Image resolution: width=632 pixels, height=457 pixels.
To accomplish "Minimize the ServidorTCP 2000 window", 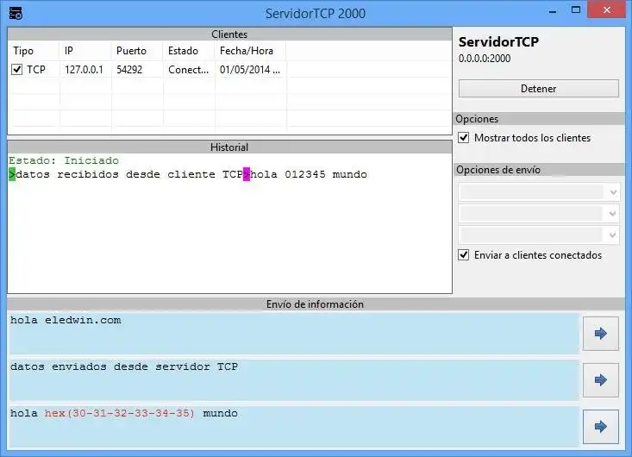I will point(553,11).
